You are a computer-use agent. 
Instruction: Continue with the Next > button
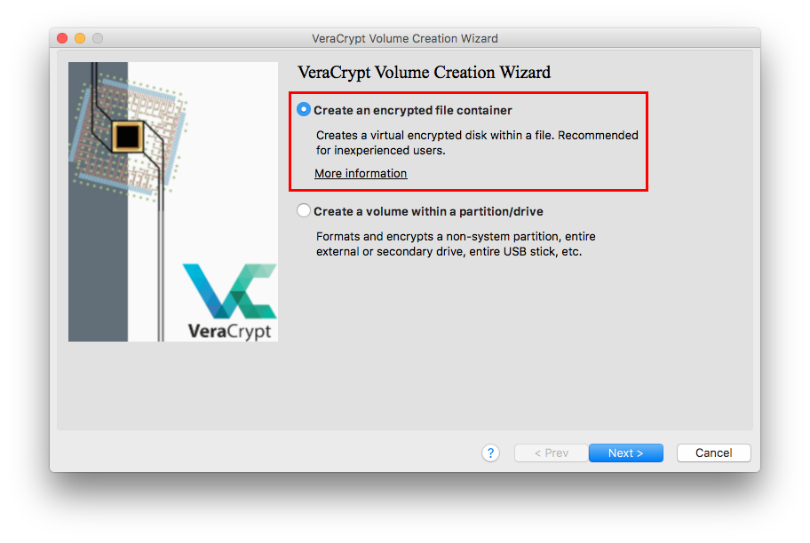[625, 453]
